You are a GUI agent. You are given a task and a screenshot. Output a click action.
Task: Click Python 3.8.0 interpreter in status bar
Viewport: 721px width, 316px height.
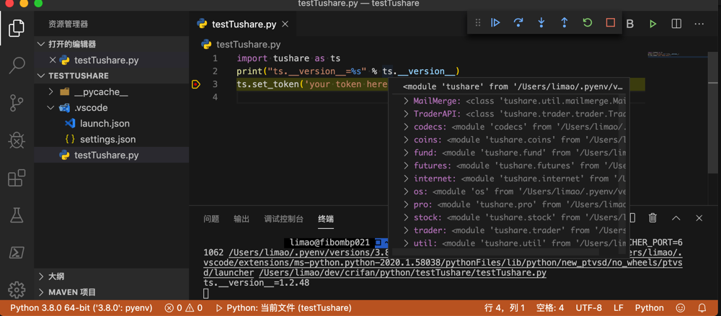81,308
